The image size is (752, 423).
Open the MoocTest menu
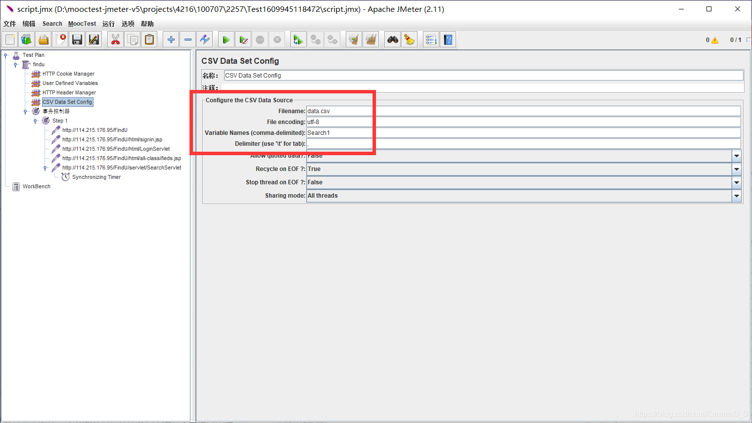(82, 24)
